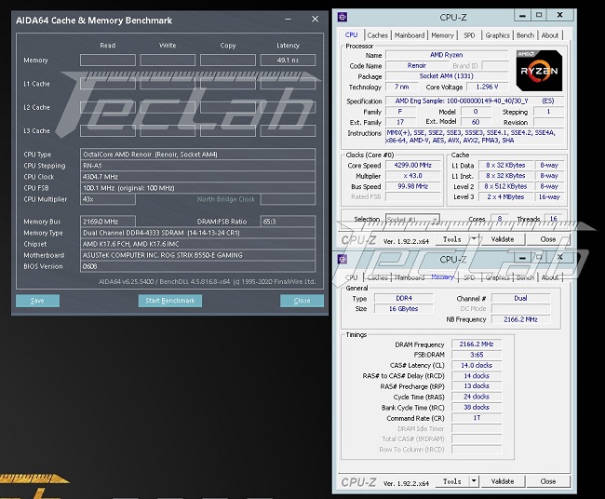Viewport: 605px width, 499px height.
Task: Click the Channel # Dual value
Action: pyautogui.click(x=520, y=298)
